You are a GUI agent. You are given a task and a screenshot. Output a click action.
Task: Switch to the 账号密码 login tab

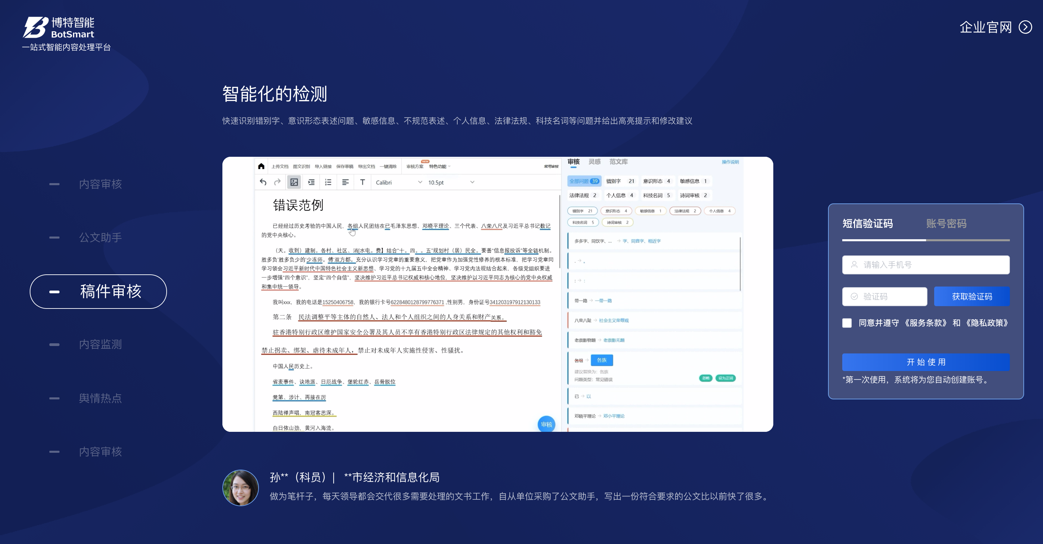point(946,223)
